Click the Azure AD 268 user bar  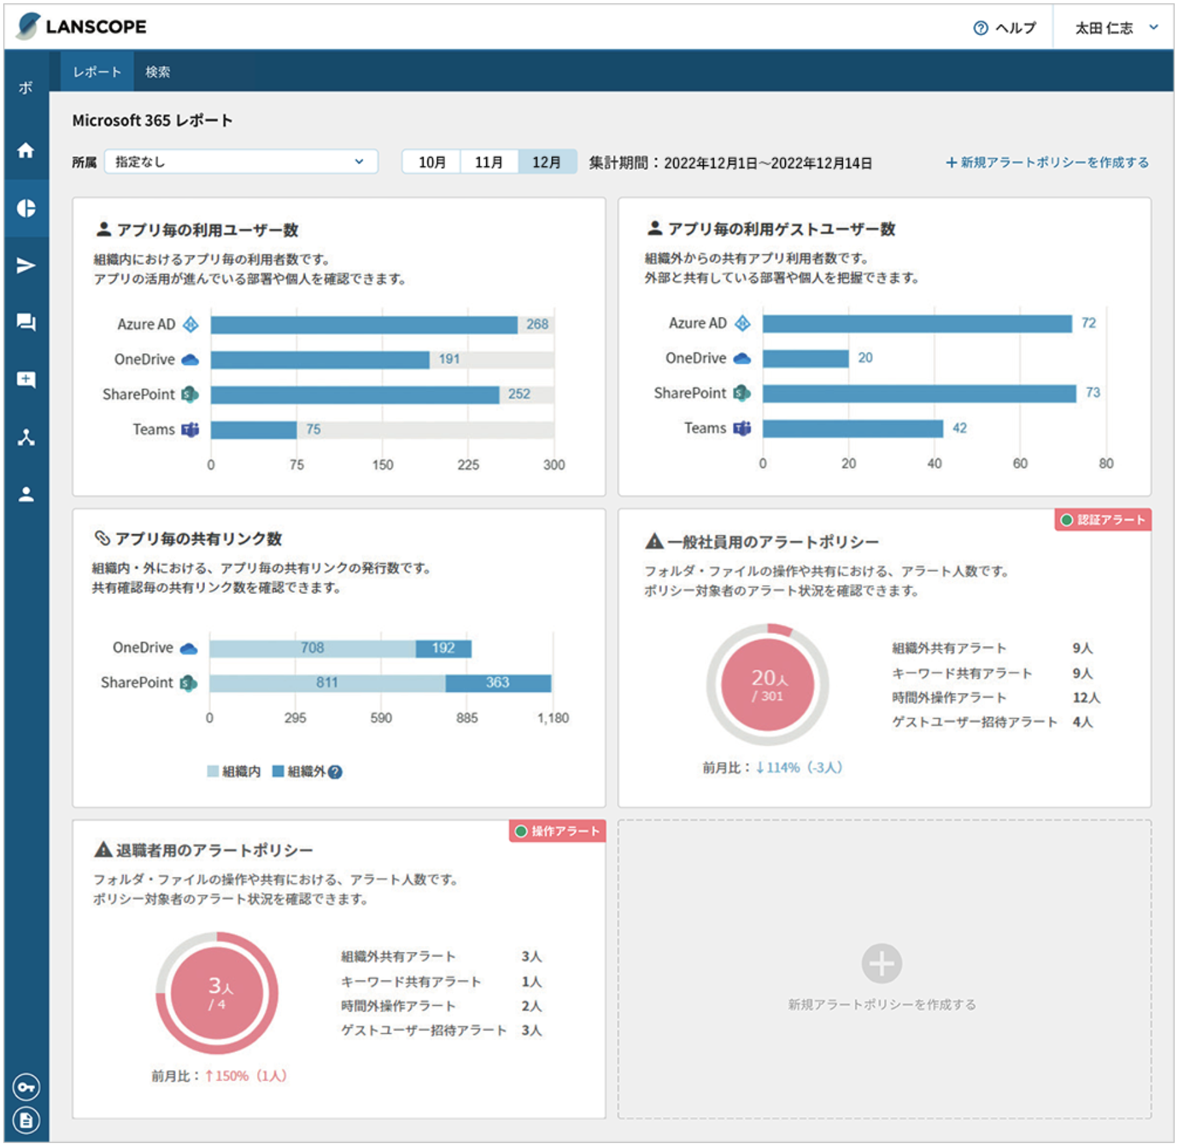tap(364, 325)
